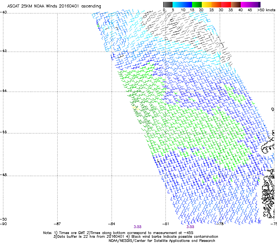Click the longitude label '-90'
277x243 pixels.
coord(3,224)
